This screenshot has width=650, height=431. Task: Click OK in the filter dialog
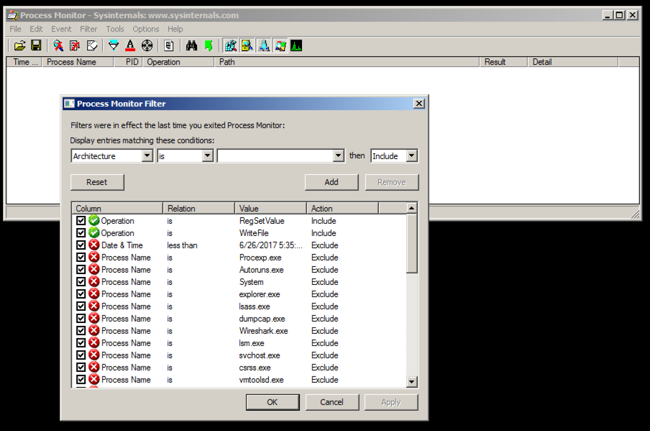[272, 402]
